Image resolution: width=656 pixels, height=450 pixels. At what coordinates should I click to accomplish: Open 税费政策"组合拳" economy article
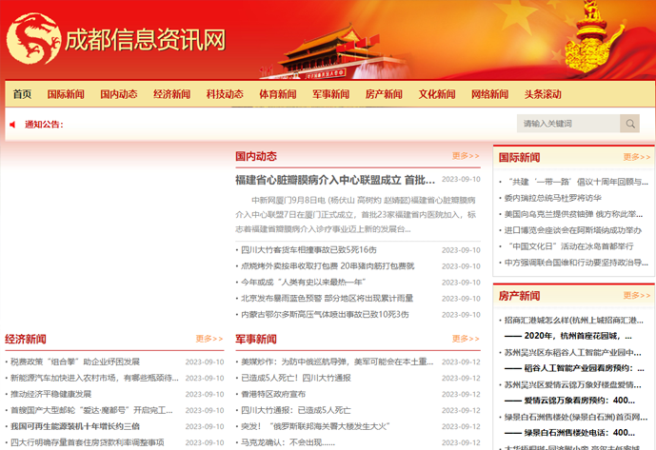75,362
